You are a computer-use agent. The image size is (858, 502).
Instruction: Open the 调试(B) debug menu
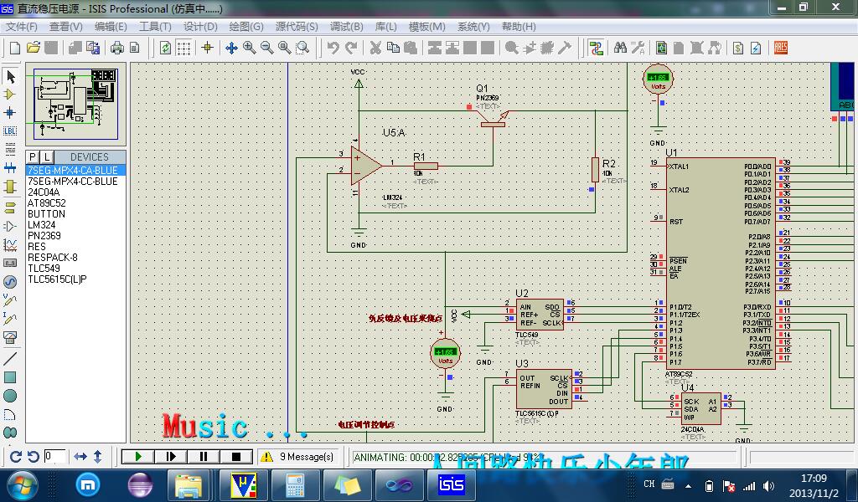[346, 26]
